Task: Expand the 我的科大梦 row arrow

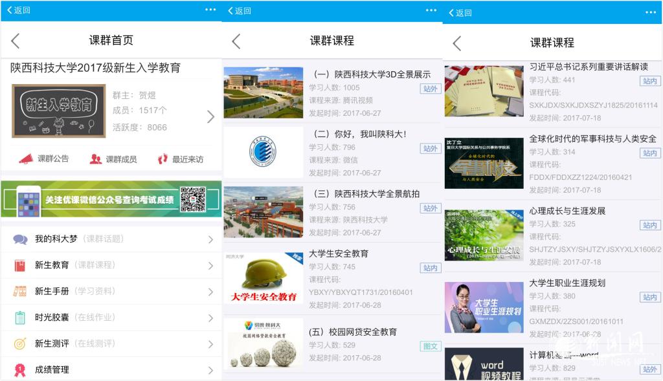Action: tap(210, 239)
